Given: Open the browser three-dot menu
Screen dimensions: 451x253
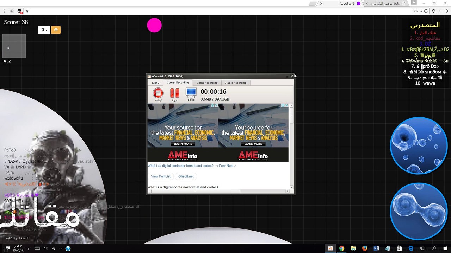Looking at the screenshot, I should pos(4,11).
